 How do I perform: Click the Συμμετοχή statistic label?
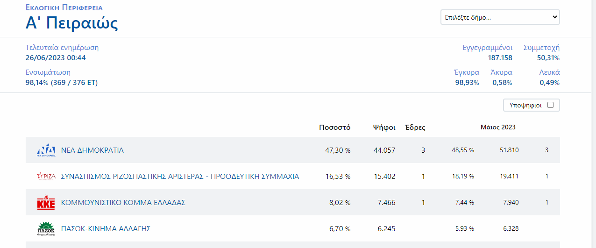[541, 48]
